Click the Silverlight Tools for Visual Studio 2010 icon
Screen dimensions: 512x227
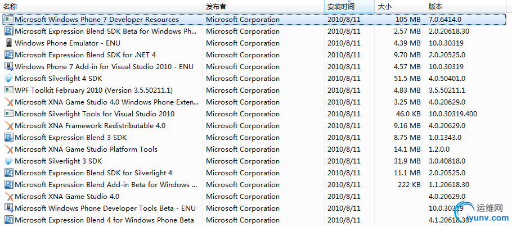(9, 114)
